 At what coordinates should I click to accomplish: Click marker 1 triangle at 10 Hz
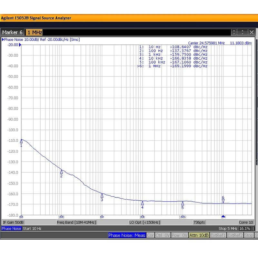21,141
